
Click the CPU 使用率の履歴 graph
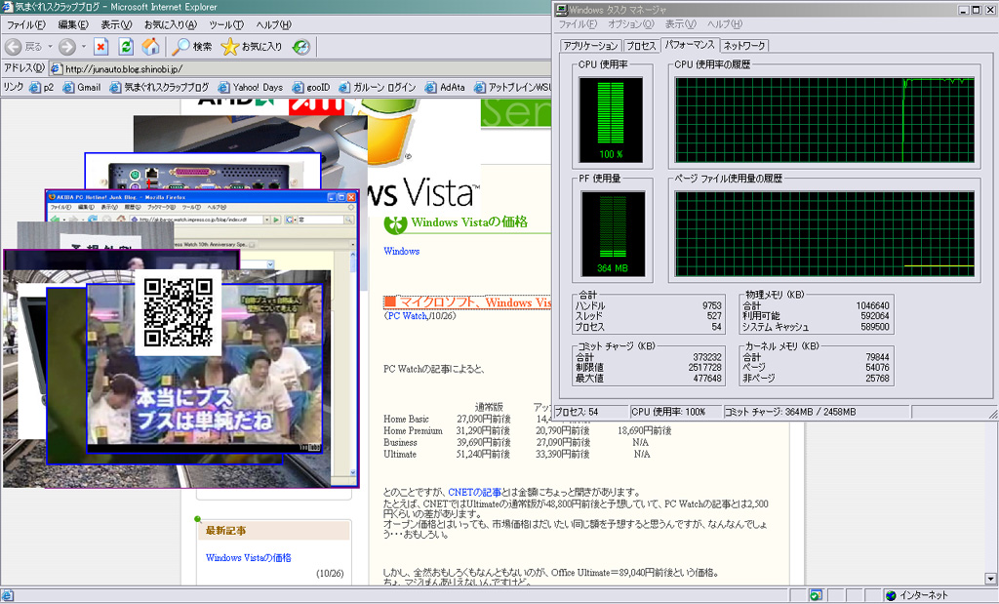click(824, 120)
